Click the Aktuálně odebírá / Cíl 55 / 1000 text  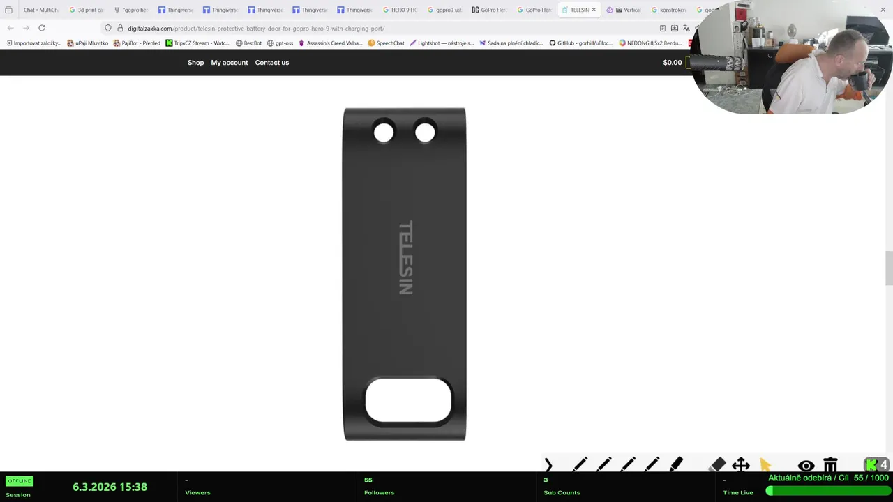[828, 478]
